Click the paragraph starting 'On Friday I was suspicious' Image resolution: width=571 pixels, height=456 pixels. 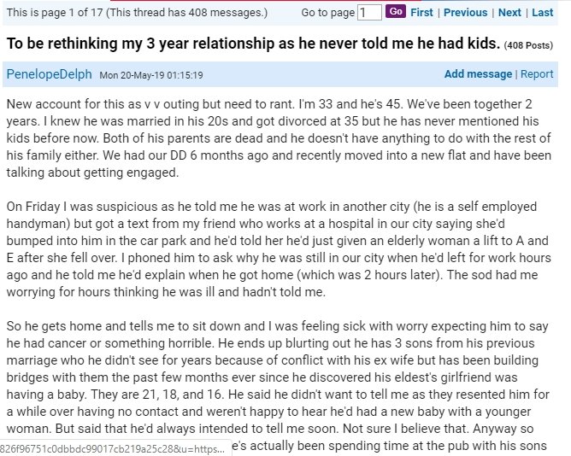pyautogui.click(x=279, y=249)
